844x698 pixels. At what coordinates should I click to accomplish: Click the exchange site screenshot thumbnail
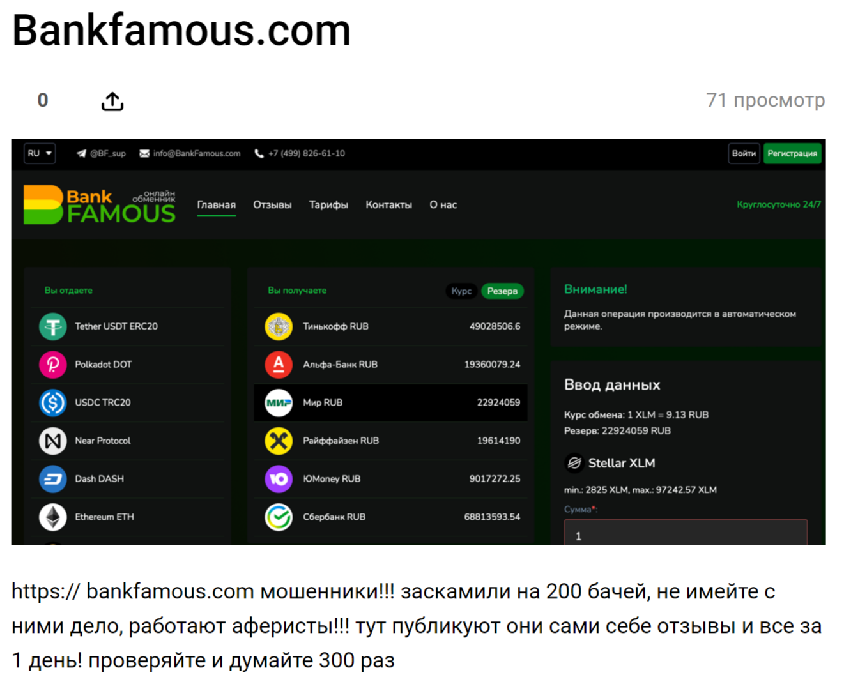click(x=418, y=342)
